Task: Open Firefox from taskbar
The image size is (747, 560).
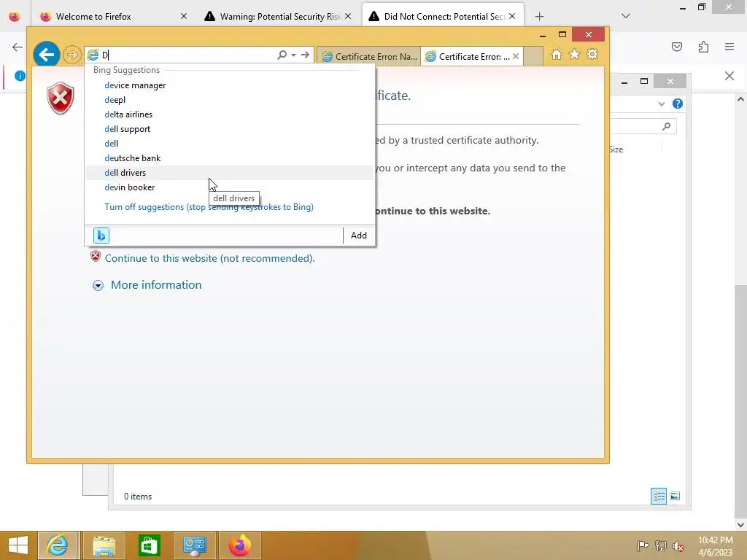Action: click(x=239, y=545)
